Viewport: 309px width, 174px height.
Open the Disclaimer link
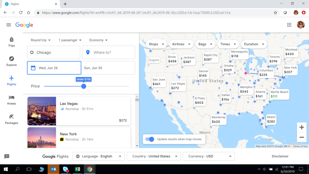pyautogui.click(x=280, y=156)
